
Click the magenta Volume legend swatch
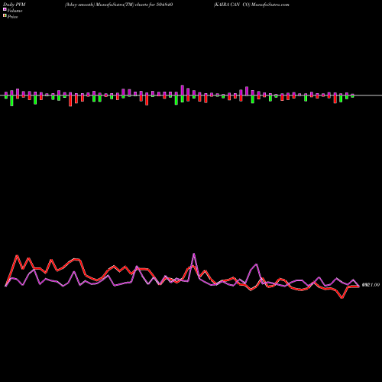(5, 9)
